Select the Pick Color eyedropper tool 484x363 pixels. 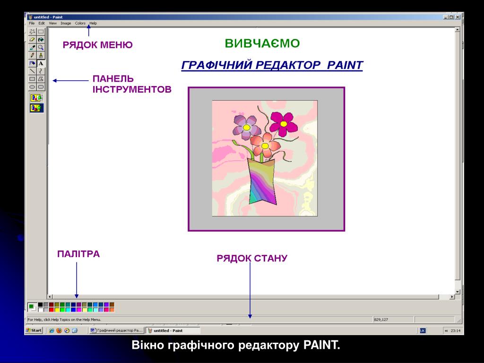point(32,48)
